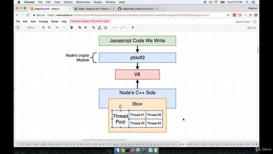Image resolution: width=273 pixels, height=154 pixels.
Task: Click the globe language icon
Action: click(255, 22)
